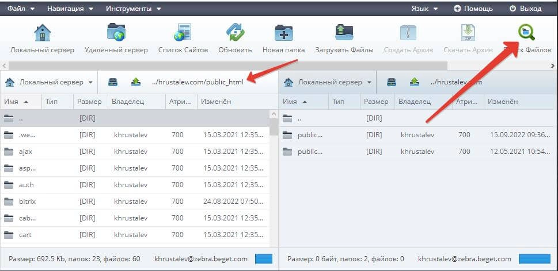The width and height of the screenshot is (558, 271).
Task: Select the cab... folder row
Action: [135, 218]
